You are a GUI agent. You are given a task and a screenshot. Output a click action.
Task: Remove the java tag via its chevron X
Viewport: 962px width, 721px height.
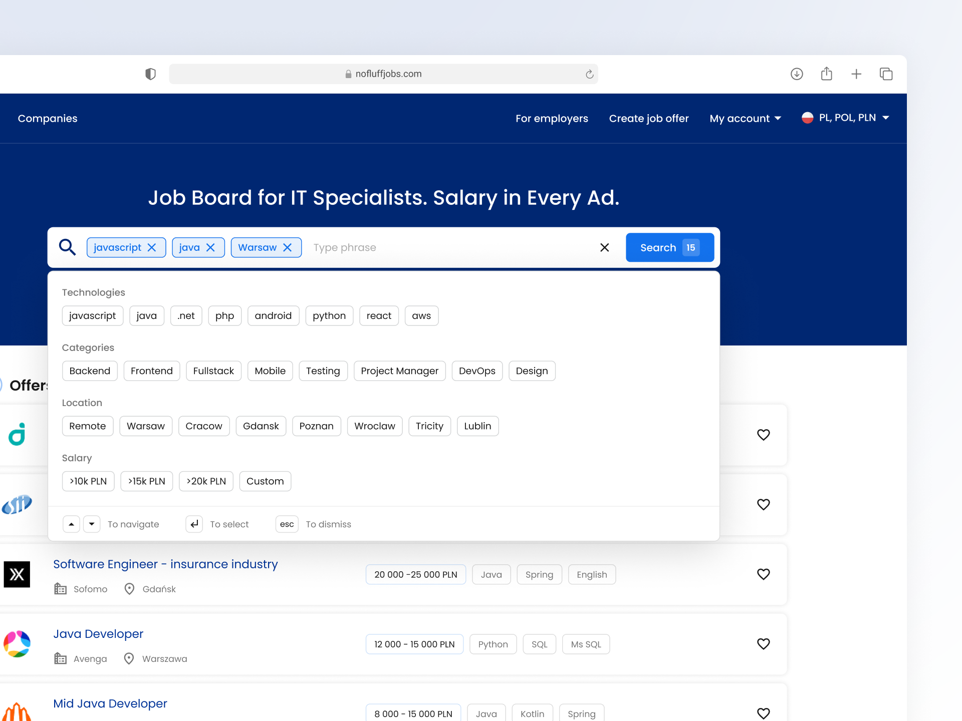210,247
